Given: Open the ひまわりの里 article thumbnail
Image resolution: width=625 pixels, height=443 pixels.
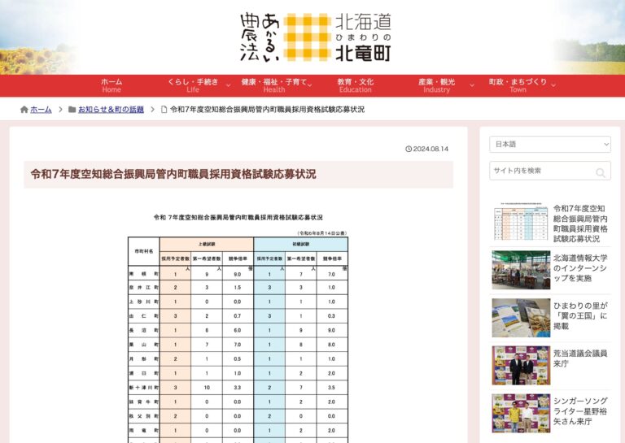Looking at the screenshot, I should pos(520,318).
